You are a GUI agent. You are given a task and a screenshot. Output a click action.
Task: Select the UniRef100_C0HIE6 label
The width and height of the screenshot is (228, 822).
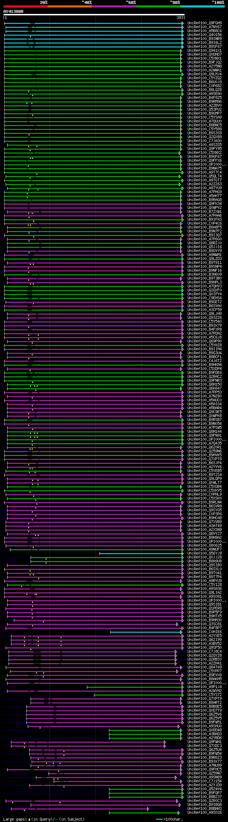coord(204,632)
